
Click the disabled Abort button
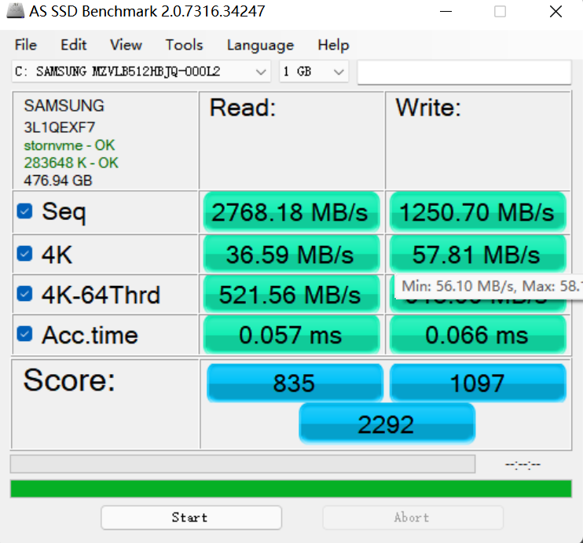point(412,517)
